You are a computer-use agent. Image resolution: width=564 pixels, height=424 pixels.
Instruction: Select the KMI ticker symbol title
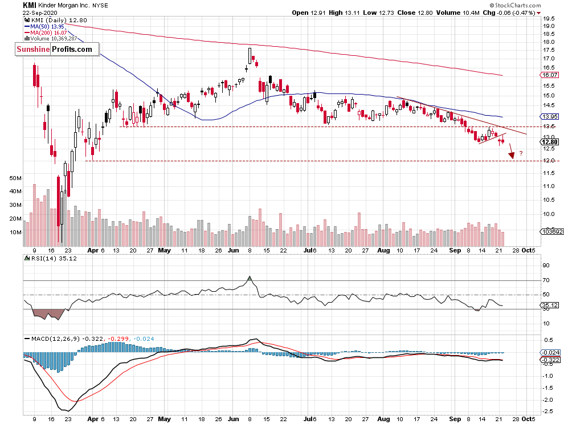(29, 5)
